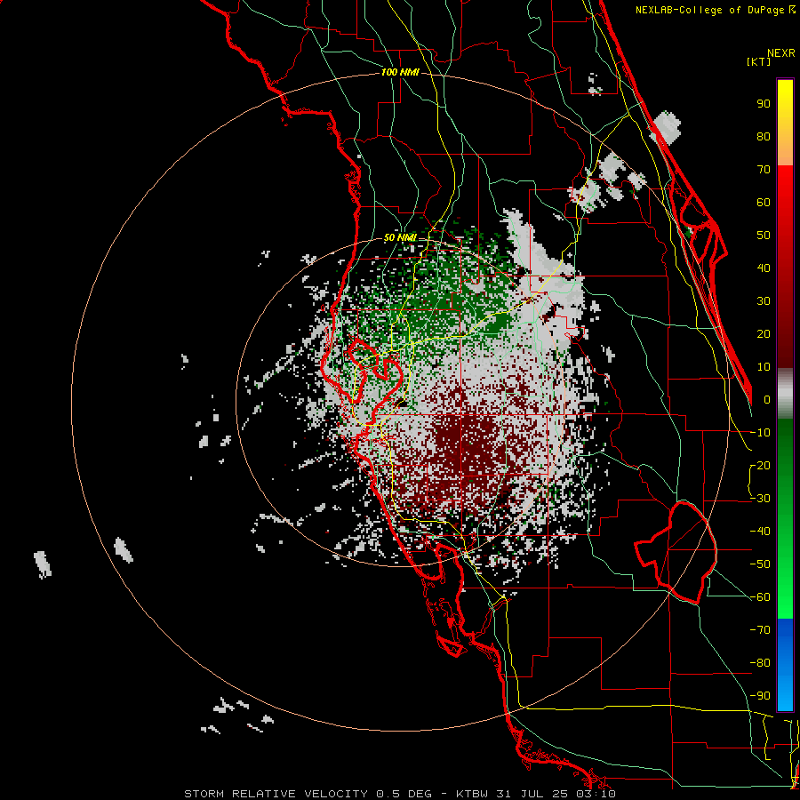Click the -20 value on the velocity scale
The image size is (800, 800).
click(x=760, y=465)
